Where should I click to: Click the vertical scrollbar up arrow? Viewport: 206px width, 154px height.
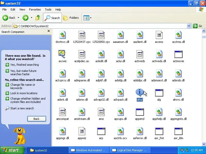pyautogui.click(x=204, y=31)
